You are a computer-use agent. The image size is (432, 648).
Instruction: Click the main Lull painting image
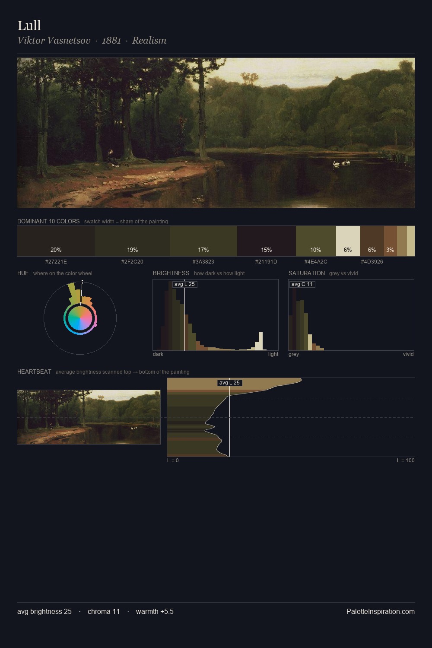(x=216, y=133)
